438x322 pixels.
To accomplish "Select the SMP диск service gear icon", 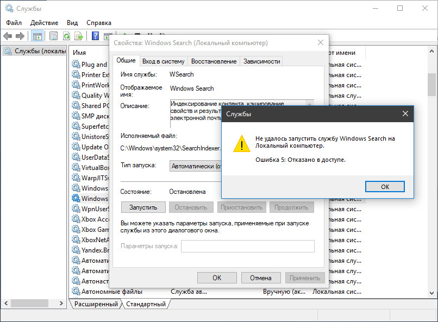I will pyautogui.click(x=76, y=116).
